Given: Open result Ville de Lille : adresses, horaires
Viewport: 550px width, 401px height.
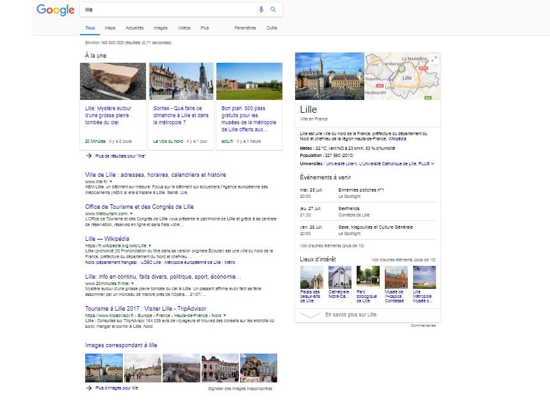Looking at the screenshot, I should pos(156,175).
